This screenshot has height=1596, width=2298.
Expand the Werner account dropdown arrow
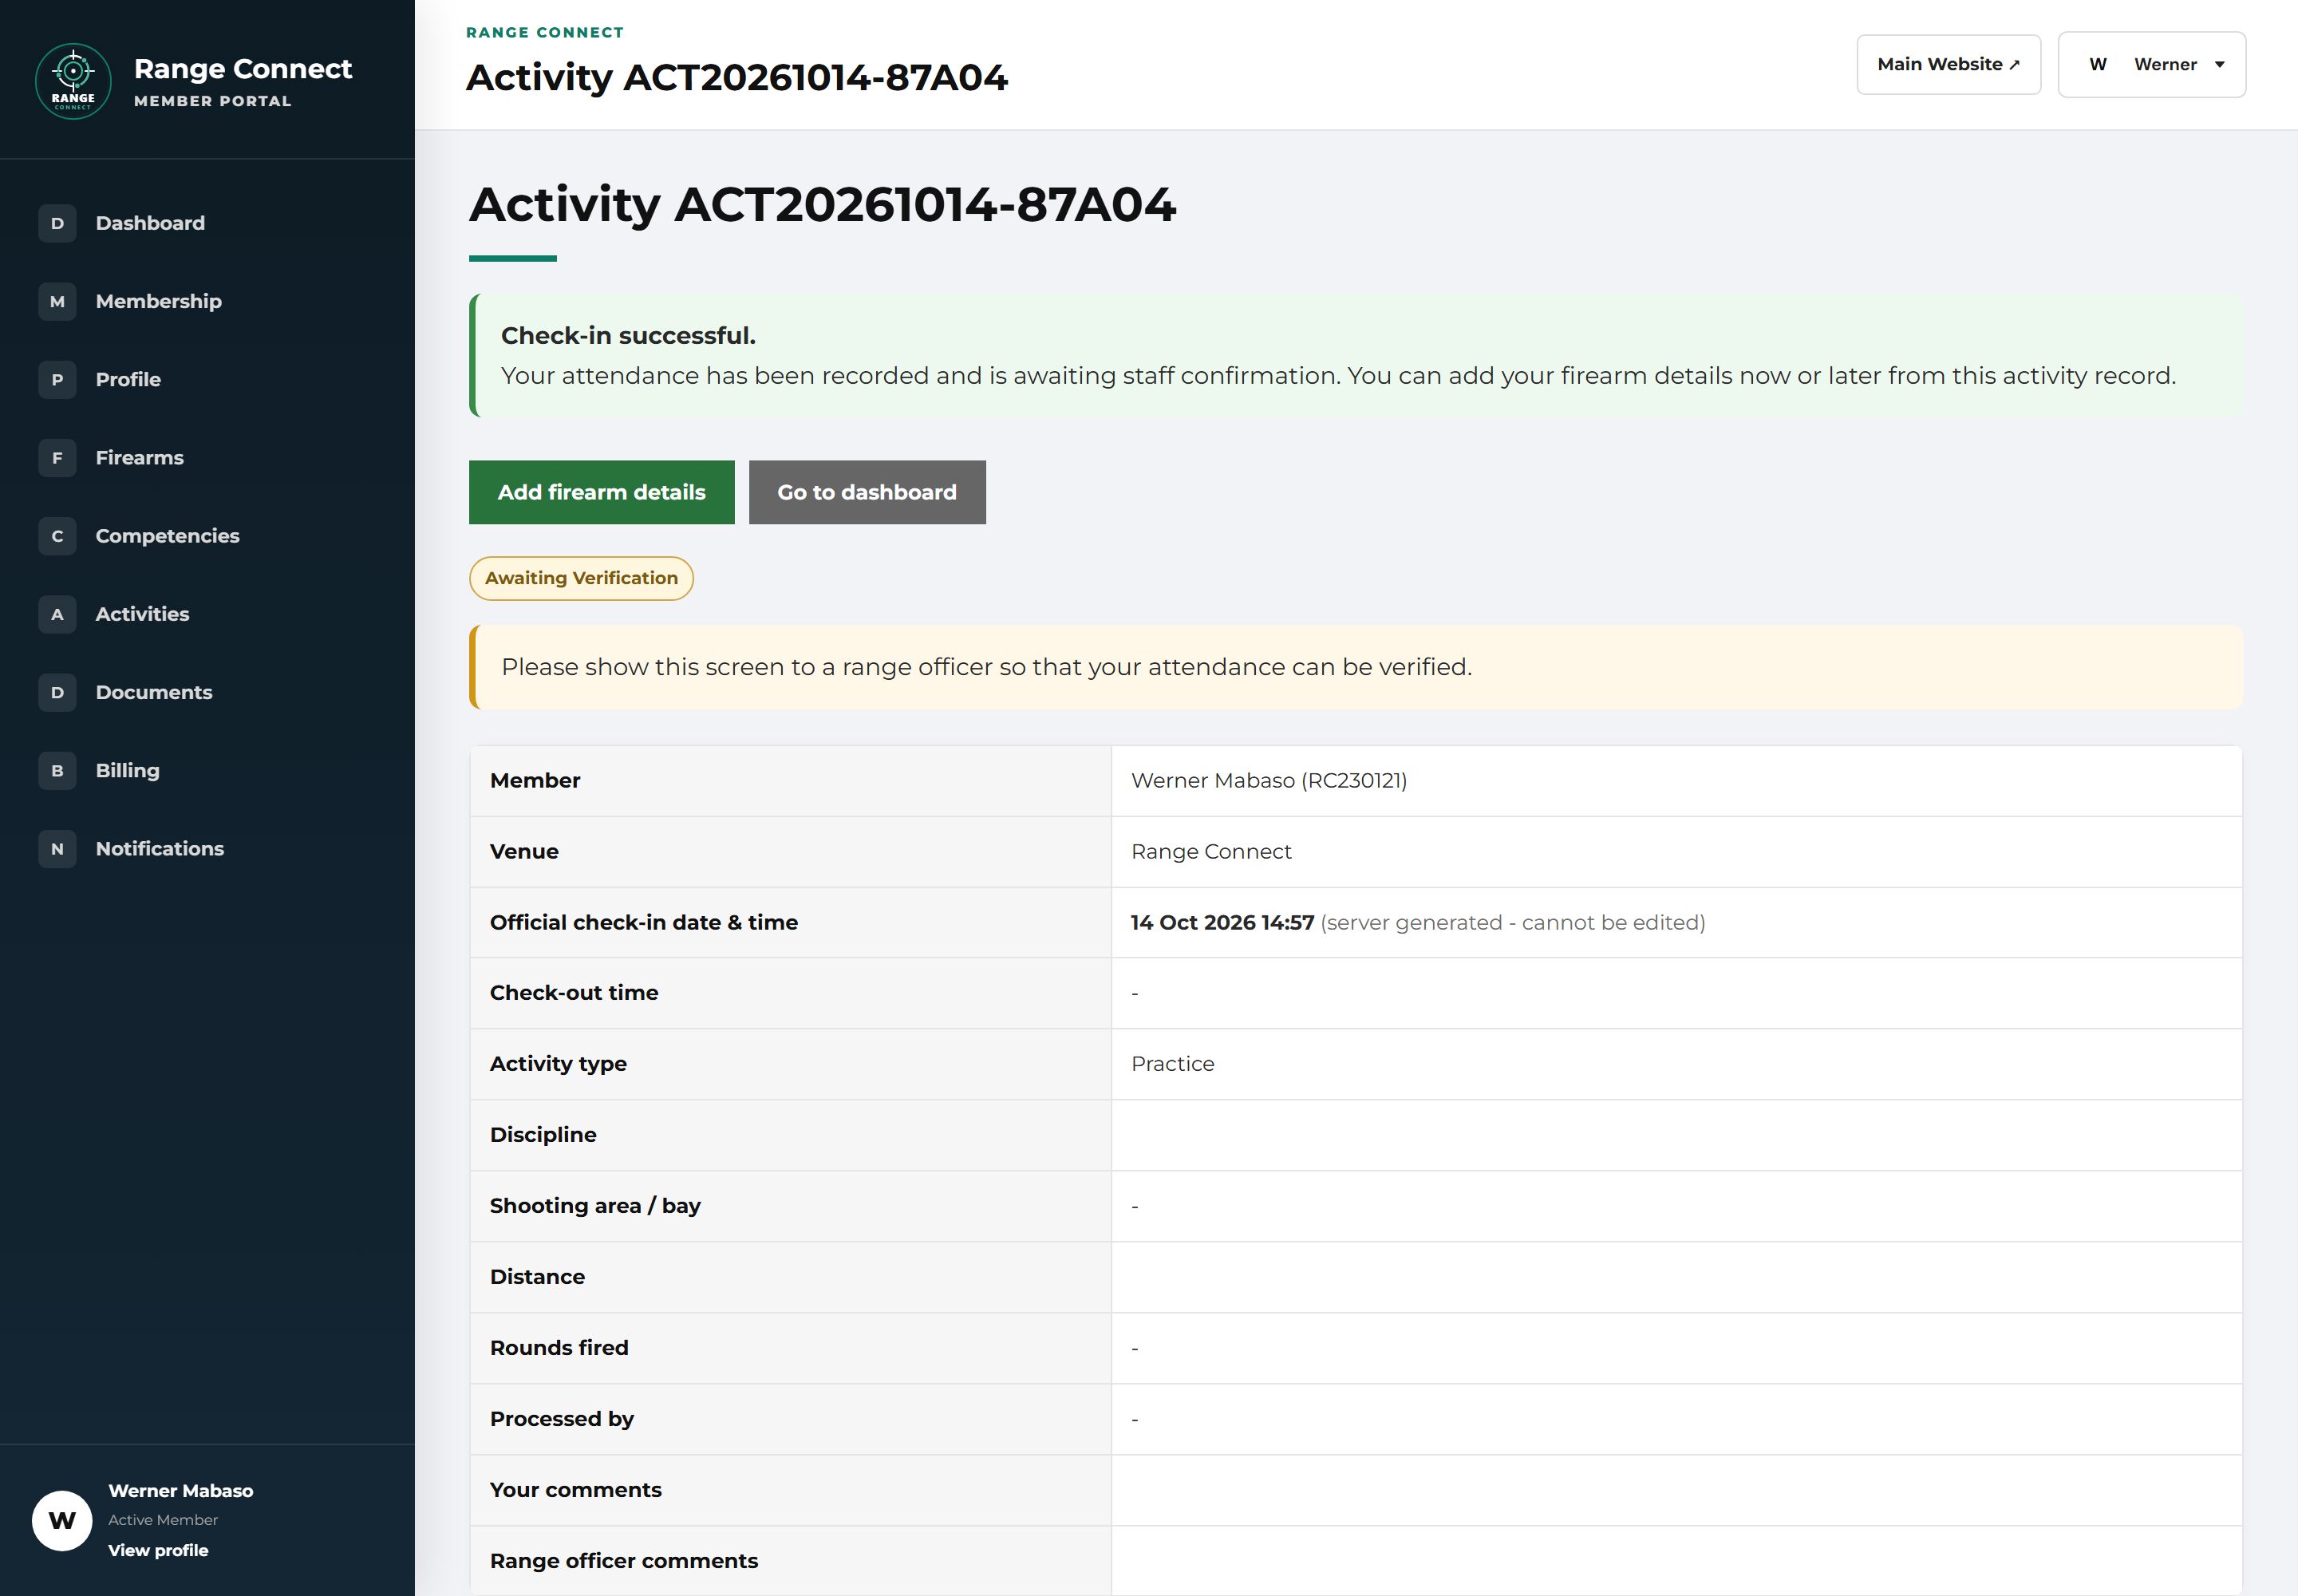point(2220,64)
